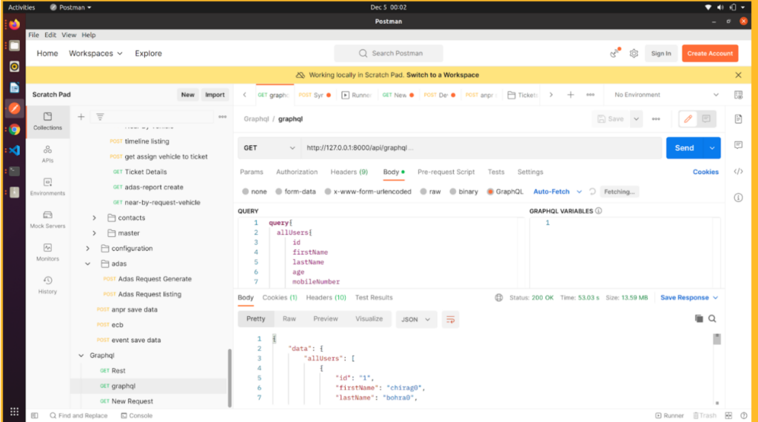The image size is (758, 422).
Task: Switch to the Pre-request Script tab
Action: coord(446,172)
